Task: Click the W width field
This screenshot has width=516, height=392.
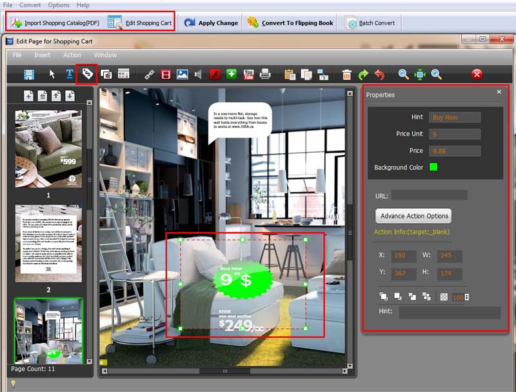Action: coord(450,255)
